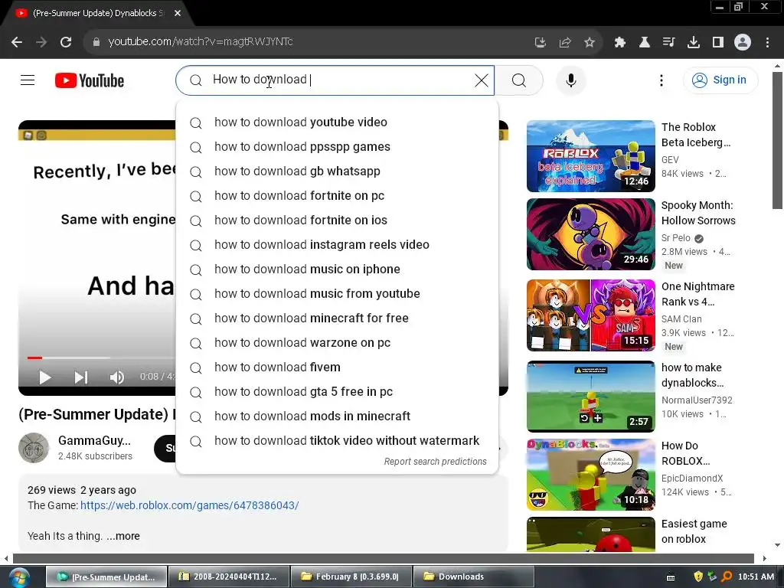Select 'how to download warzone on pc'

pyautogui.click(x=337, y=342)
